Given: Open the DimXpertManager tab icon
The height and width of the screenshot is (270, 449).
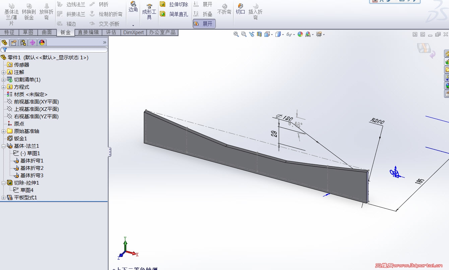Looking at the screenshot, I should click(x=33, y=43).
